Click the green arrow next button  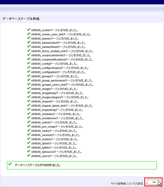(x=154, y=182)
